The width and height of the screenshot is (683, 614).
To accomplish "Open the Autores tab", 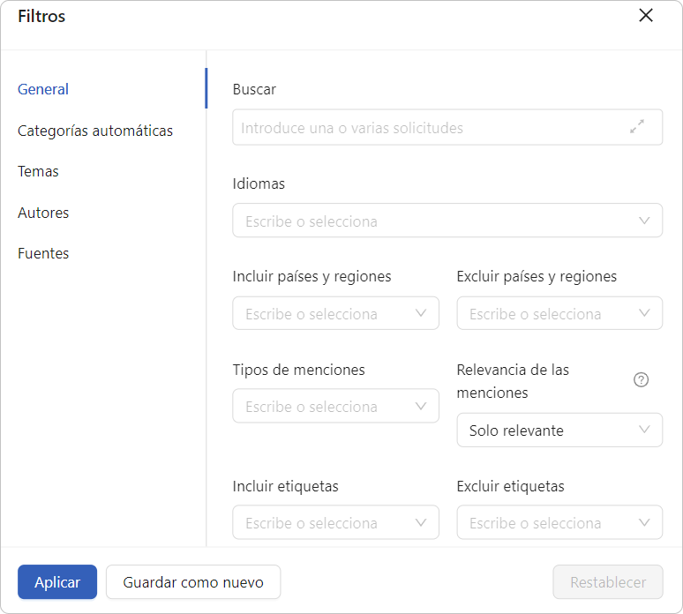I will (43, 213).
